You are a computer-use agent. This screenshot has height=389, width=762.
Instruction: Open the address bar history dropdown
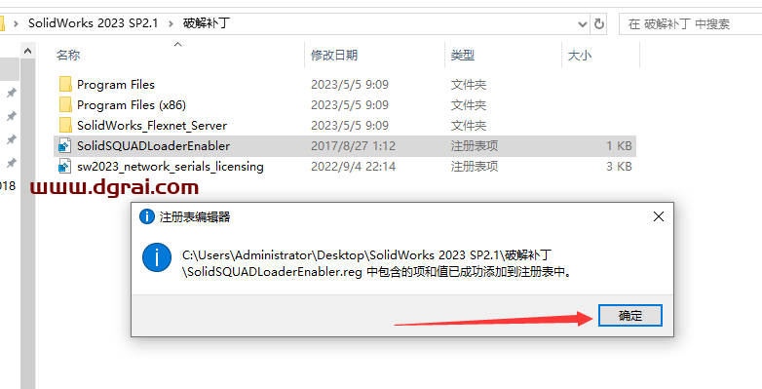coord(582,23)
